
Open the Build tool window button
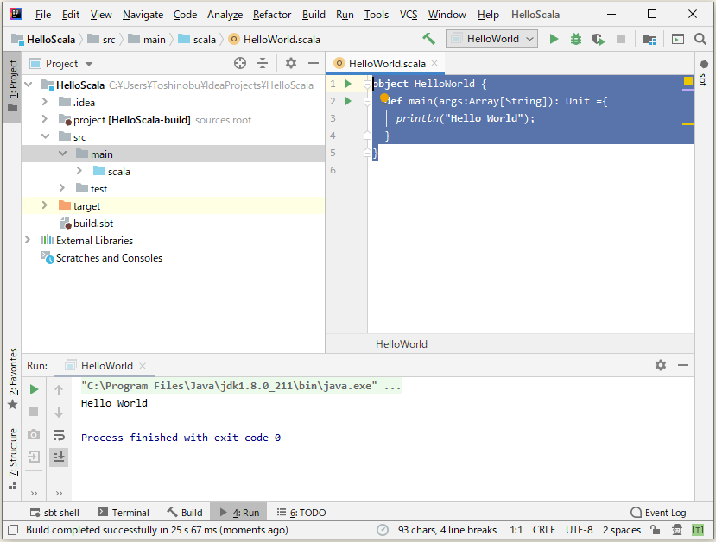(x=185, y=513)
